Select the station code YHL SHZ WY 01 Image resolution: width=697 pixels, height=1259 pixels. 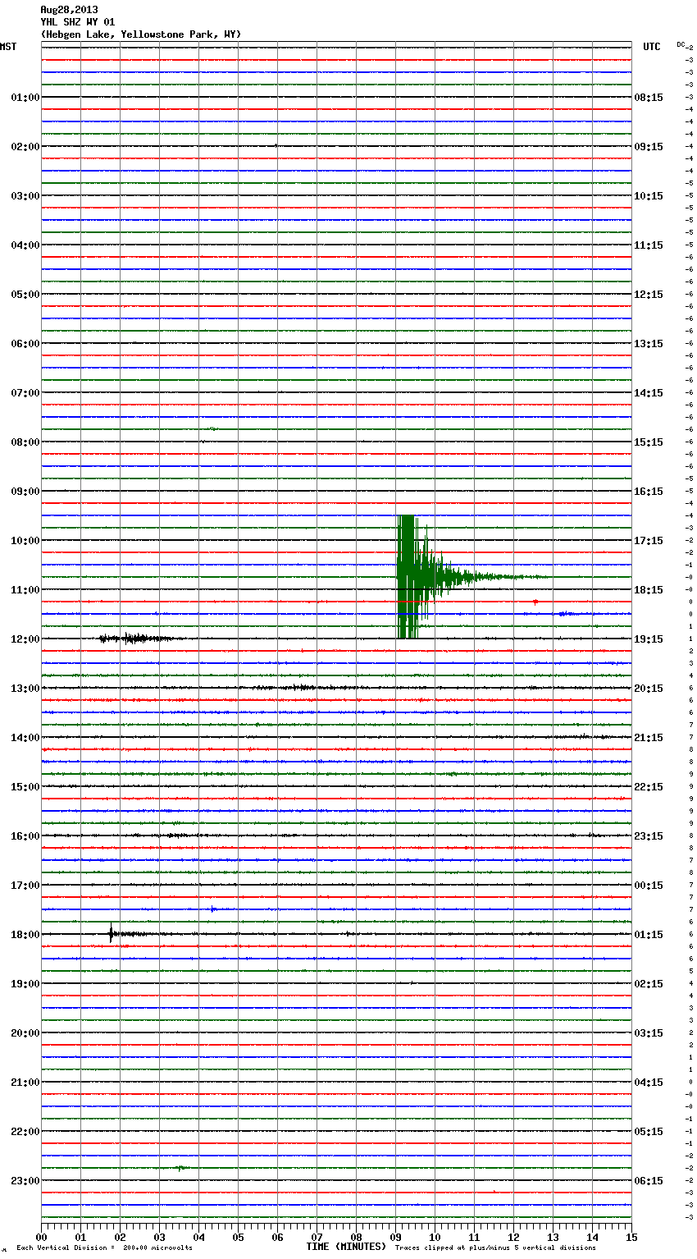pyautogui.click(x=78, y=22)
